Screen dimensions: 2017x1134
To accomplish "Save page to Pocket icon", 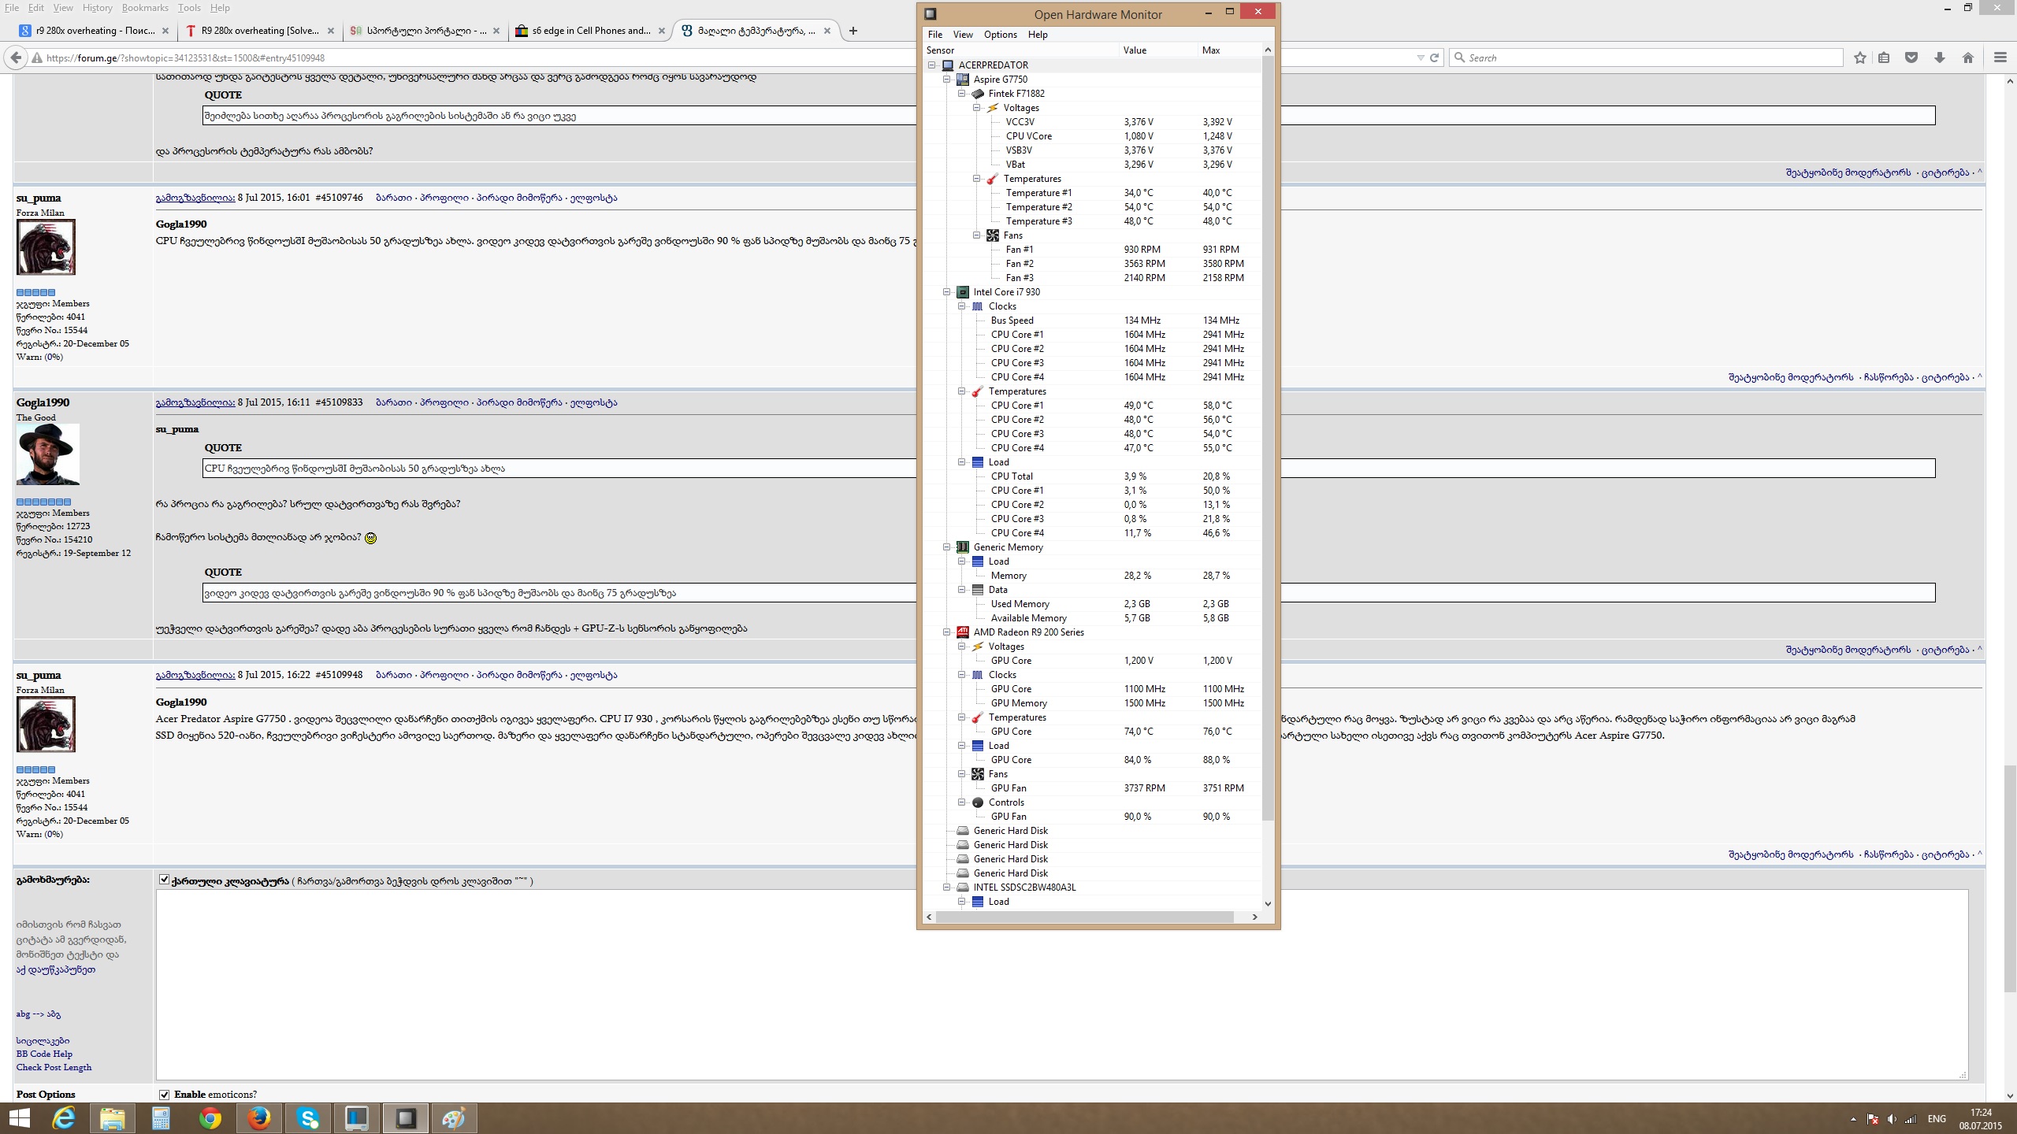I will point(1911,57).
